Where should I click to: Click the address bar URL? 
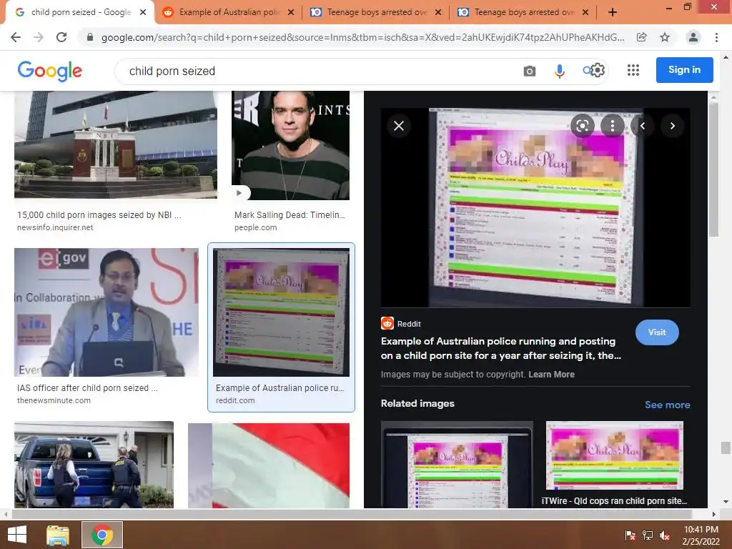click(362, 37)
